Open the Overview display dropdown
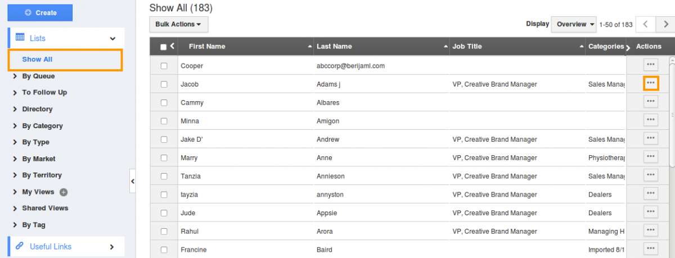The image size is (675, 258). click(574, 24)
